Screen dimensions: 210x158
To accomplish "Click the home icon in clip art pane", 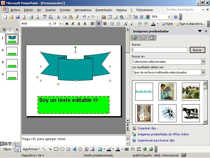I will (152, 38).
